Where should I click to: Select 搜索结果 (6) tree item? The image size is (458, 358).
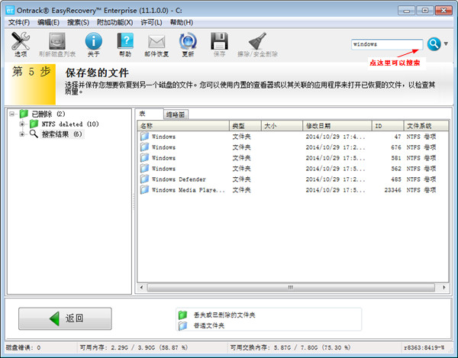(62, 134)
